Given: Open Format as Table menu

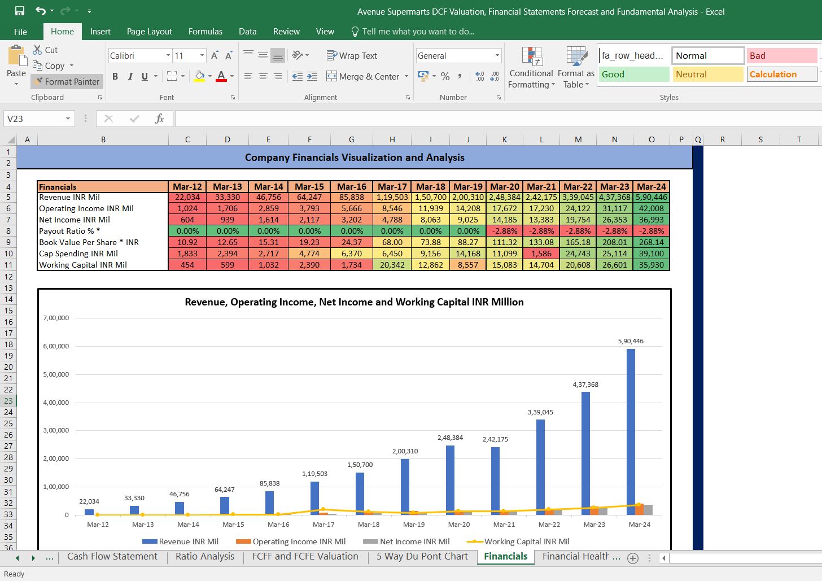Looking at the screenshot, I should 576,68.
